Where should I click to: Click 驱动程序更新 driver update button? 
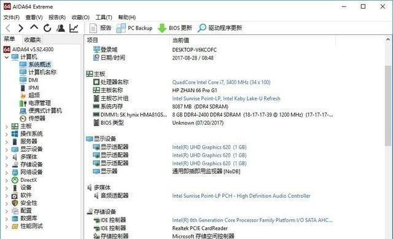(220, 28)
